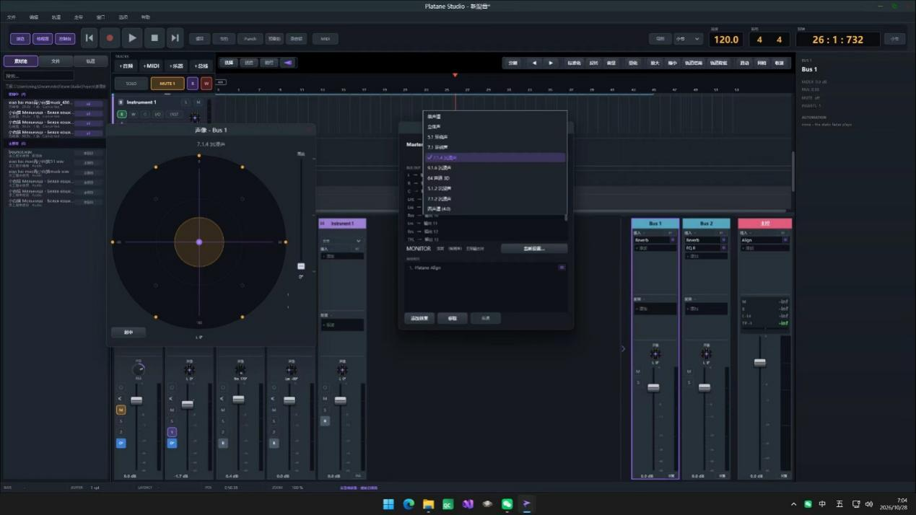Toggle the red W automation button

[206, 84]
